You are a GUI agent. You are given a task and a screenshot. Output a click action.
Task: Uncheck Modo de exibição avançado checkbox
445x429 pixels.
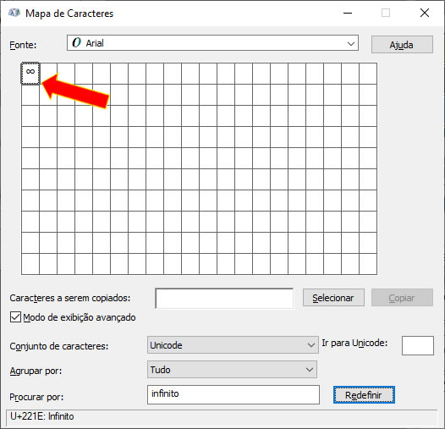click(15, 316)
